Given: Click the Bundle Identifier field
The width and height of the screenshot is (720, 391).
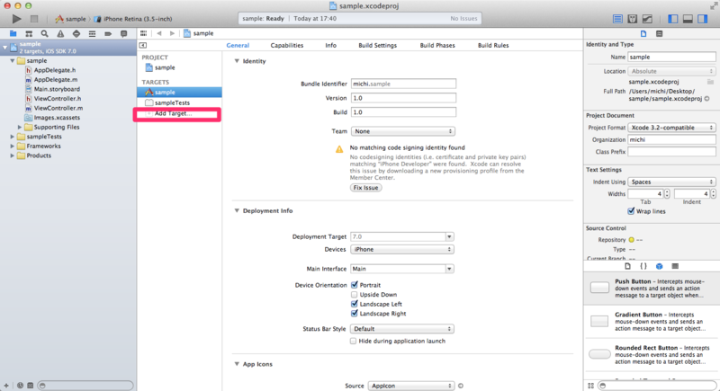Looking at the screenshot, I should [403, 84].
